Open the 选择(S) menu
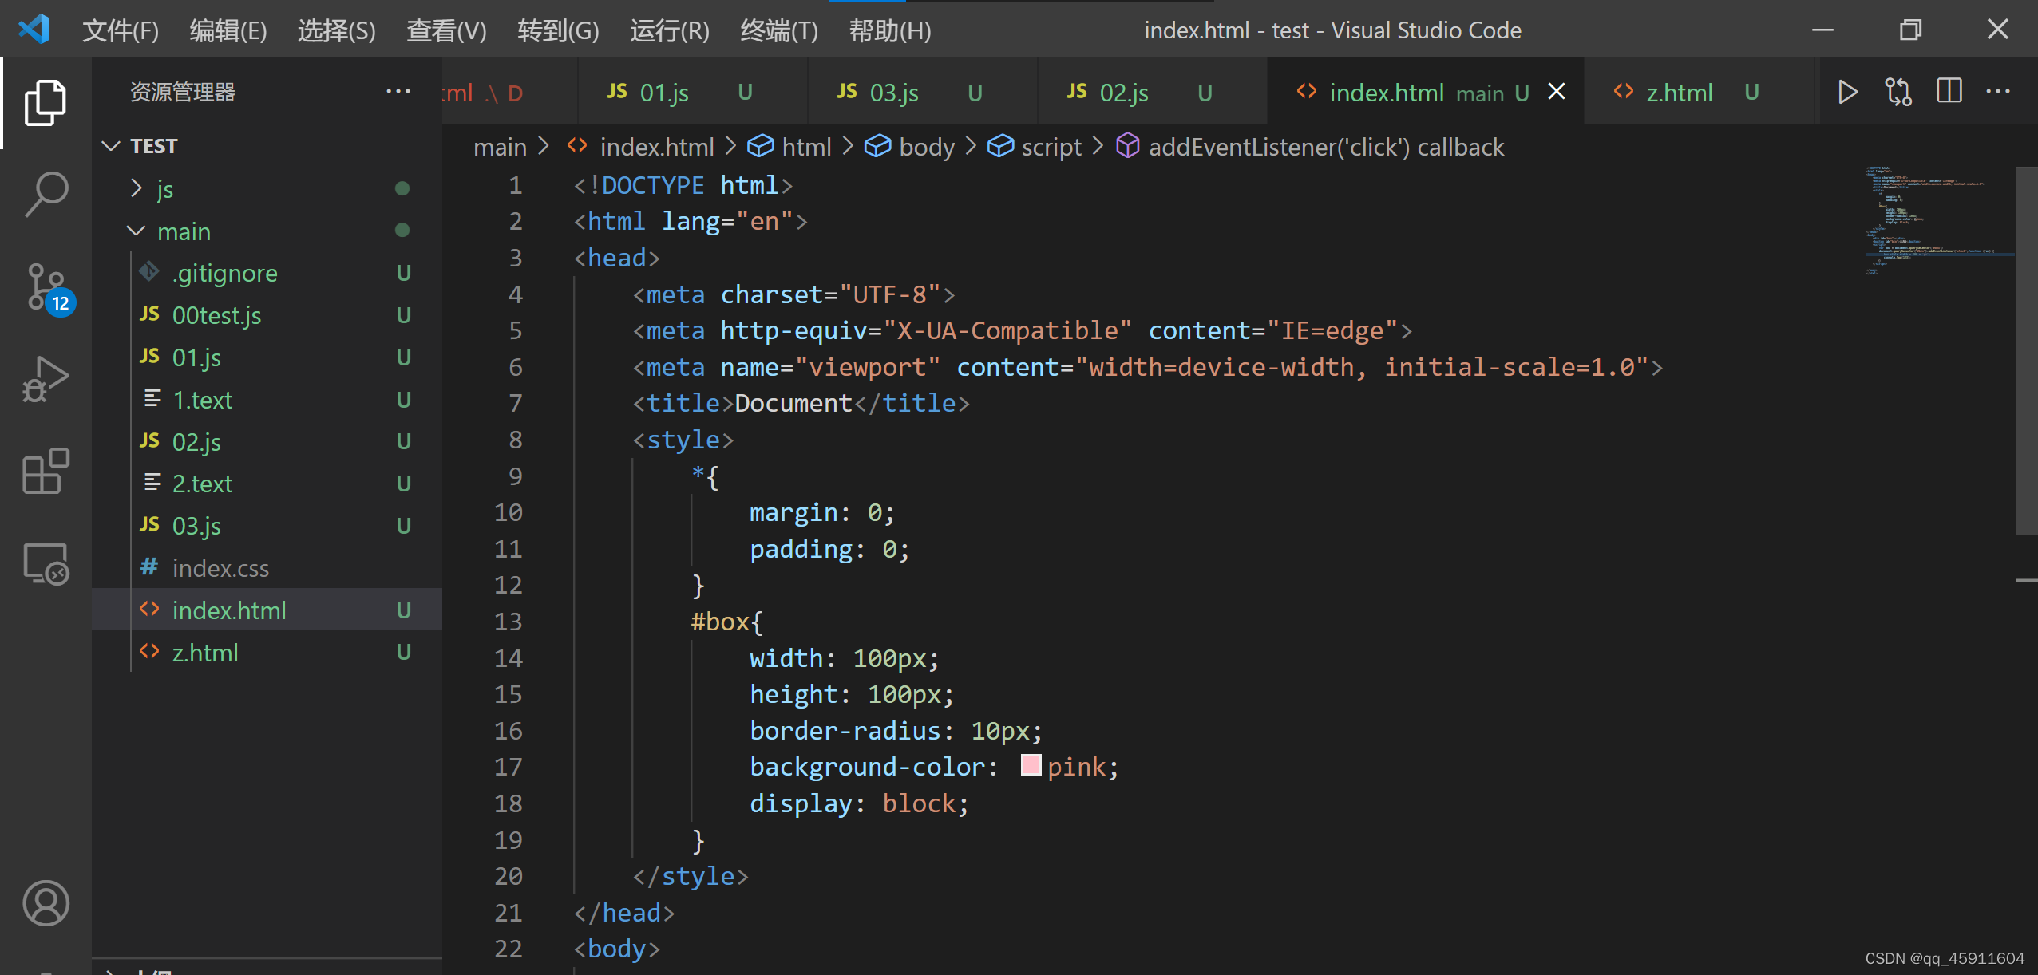This screenshot has width=2038, height=975. 337,30
